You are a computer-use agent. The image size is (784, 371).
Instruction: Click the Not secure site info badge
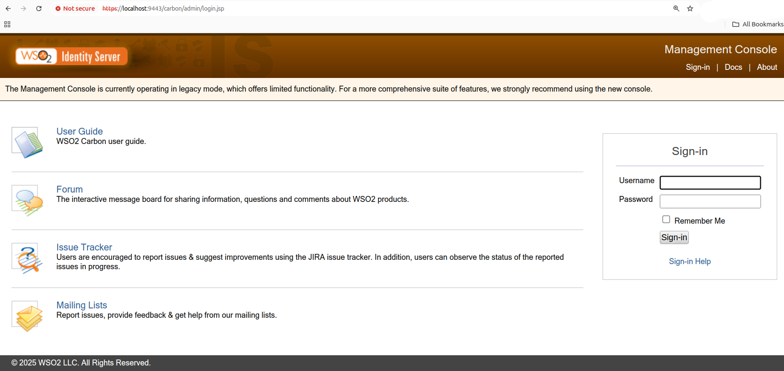tap(75, 9)
